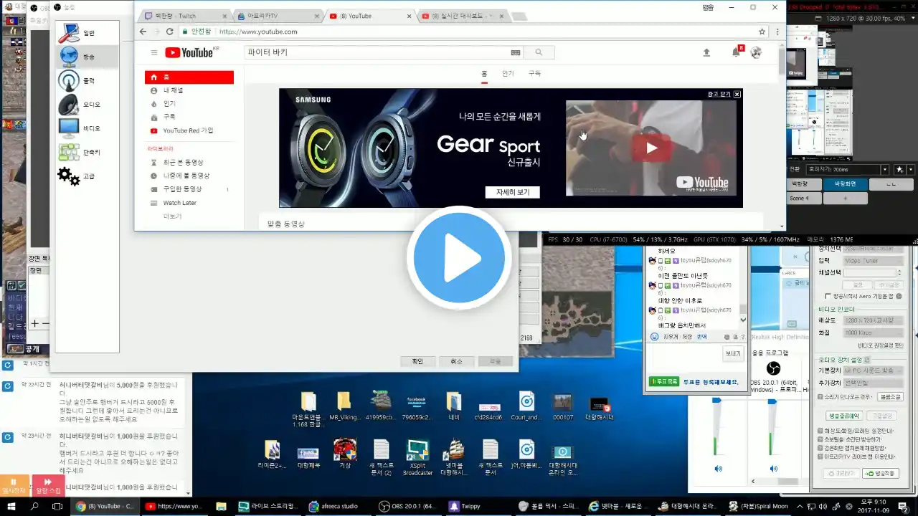Viewport: 918px width, 516px height.
Task: Open YouTube notifications bell
Action: coord(736,52)
